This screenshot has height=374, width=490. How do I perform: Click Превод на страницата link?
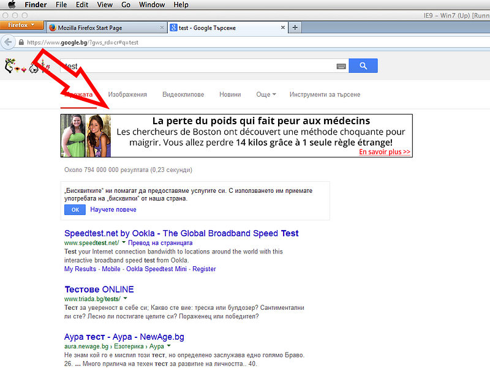[160, 243]
